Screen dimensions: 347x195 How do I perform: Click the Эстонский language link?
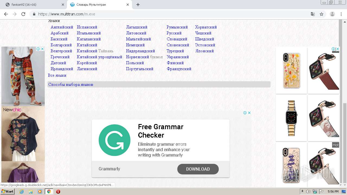pos(205,45)
